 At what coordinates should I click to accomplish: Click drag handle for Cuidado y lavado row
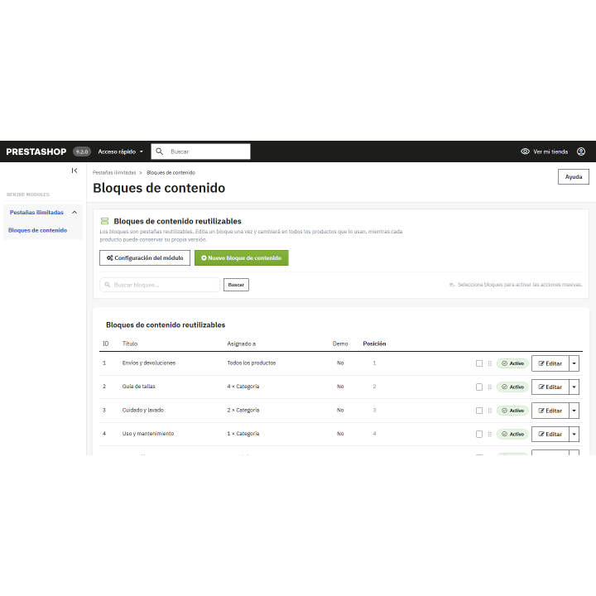(x=489, y=411)
